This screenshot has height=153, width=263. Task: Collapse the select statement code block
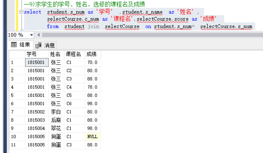pyautogui.click(x=21, y=12)
